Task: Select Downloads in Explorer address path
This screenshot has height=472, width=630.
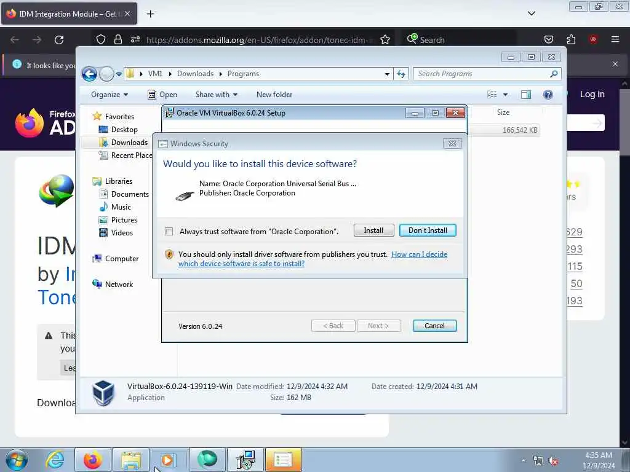Action: pos(195,74)
